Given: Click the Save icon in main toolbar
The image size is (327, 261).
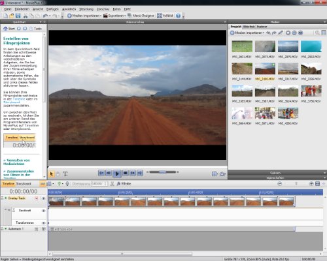Looking at the screenshot, I should (18, 16).
